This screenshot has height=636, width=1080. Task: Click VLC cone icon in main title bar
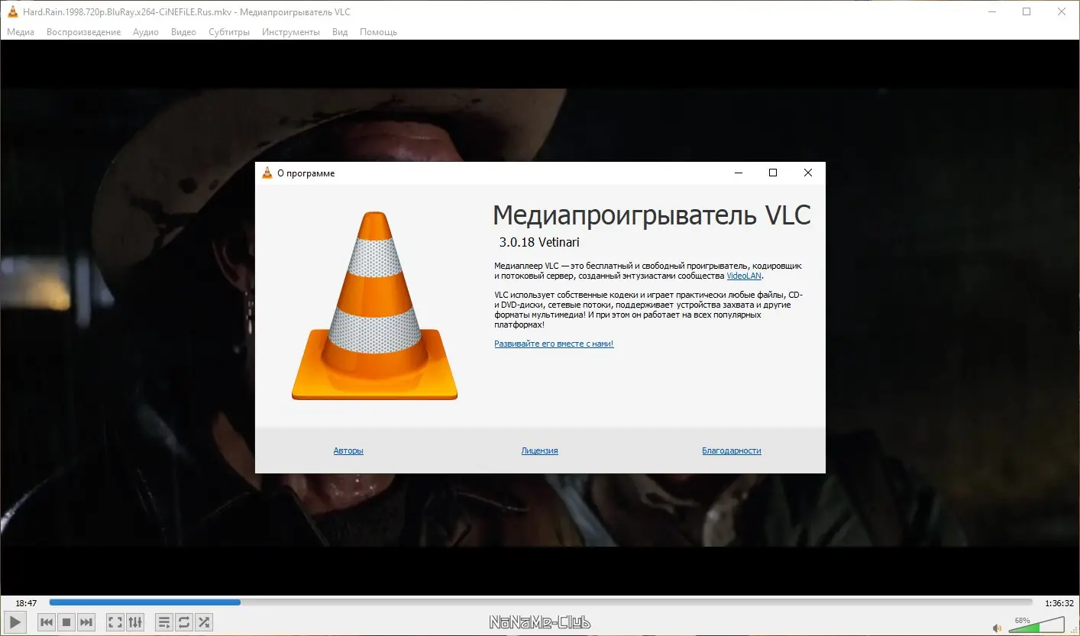[x=12, y=11]
